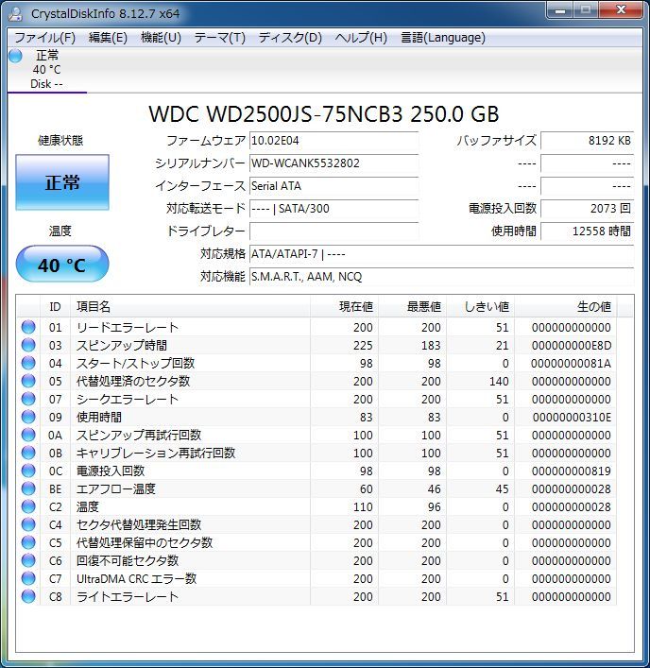
Task: Select the 回復不可能セクタ数 attribute name
Action: coord(128,560)
